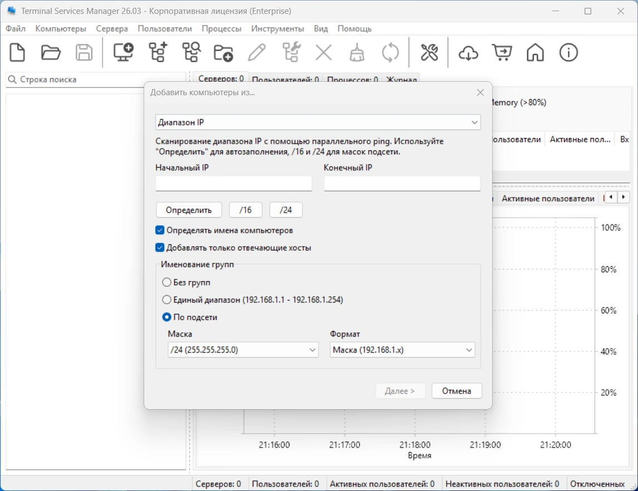Screen dimensions: 638x491
Task: Uncheck Добавлять только отвечающие хосты checkbox
Action: (160, 247)
